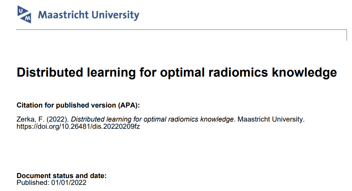Click publisher "Maastricht University." in the citation line
352x191 pixels.
point(271,120)
